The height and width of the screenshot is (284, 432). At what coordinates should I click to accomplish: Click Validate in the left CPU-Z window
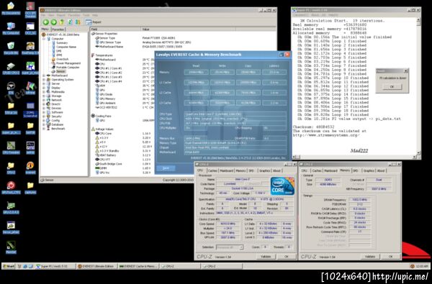pos(266,257)
